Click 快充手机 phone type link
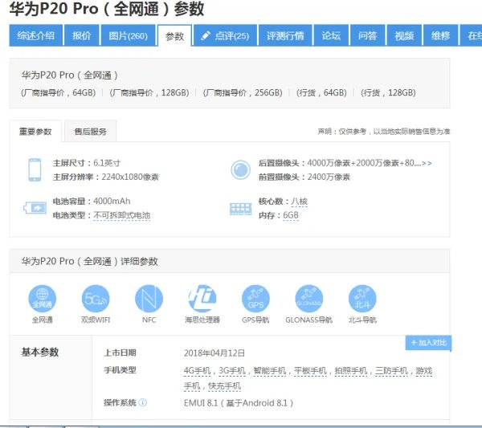 pos(224,386)
